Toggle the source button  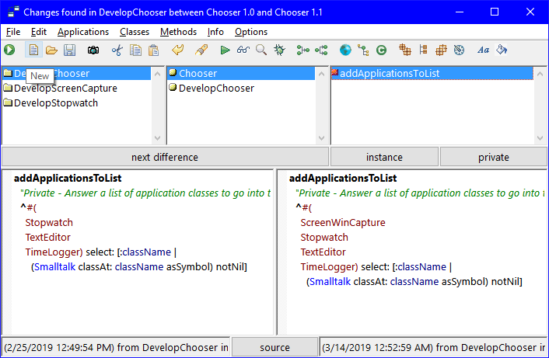coord(274,347)
